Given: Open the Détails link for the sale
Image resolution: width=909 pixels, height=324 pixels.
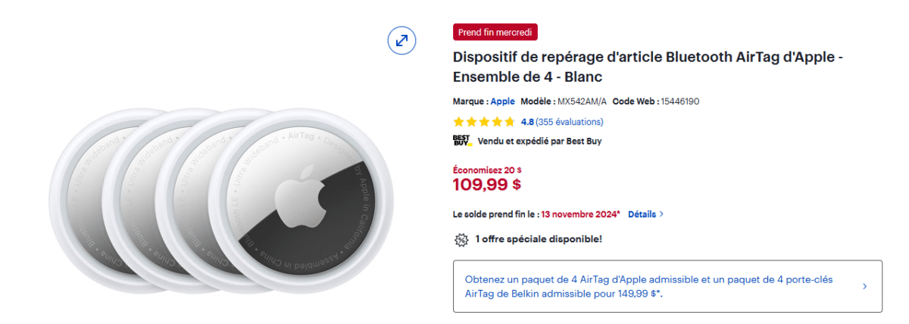Looking at the screenshot, I should (642, 214).
